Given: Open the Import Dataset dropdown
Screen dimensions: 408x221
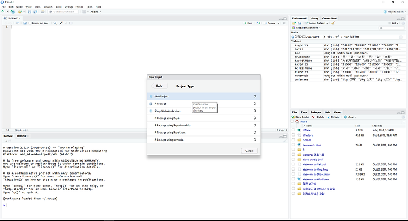Looking at the screenshot, I should [x=317, y=23].
